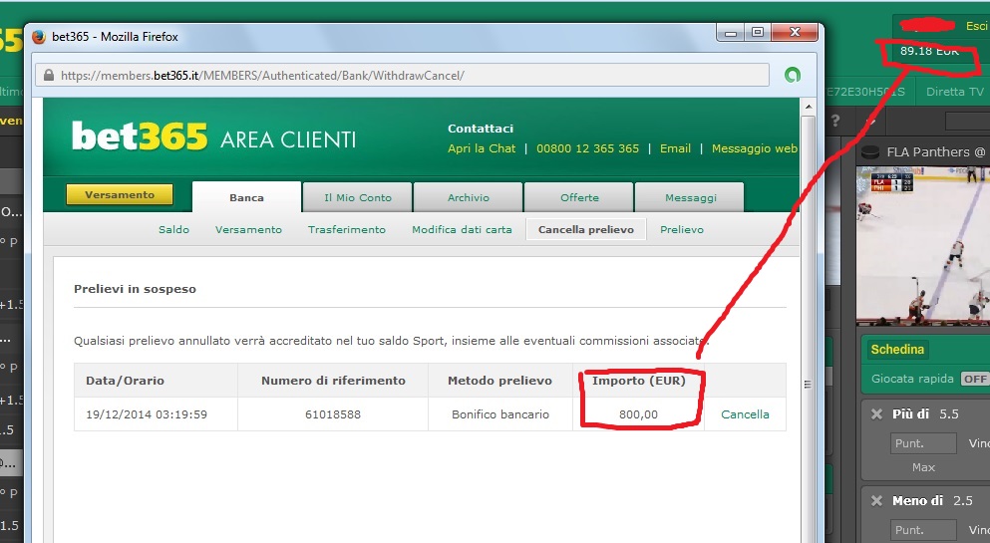Click the 800,00 amount cell

pyautogui.click(x=638, y=414)
